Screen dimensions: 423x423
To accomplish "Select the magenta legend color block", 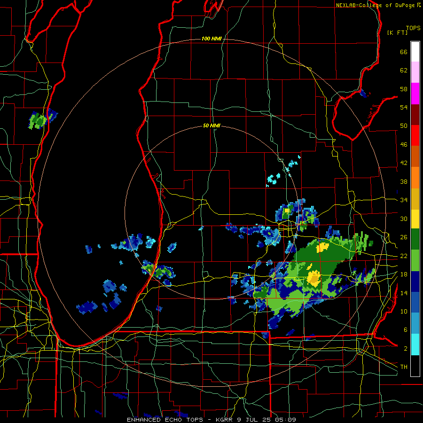I will tap(415, 94).
